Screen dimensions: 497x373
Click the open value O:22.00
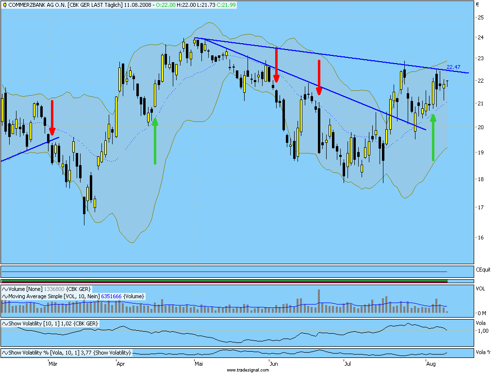(166, 5)
